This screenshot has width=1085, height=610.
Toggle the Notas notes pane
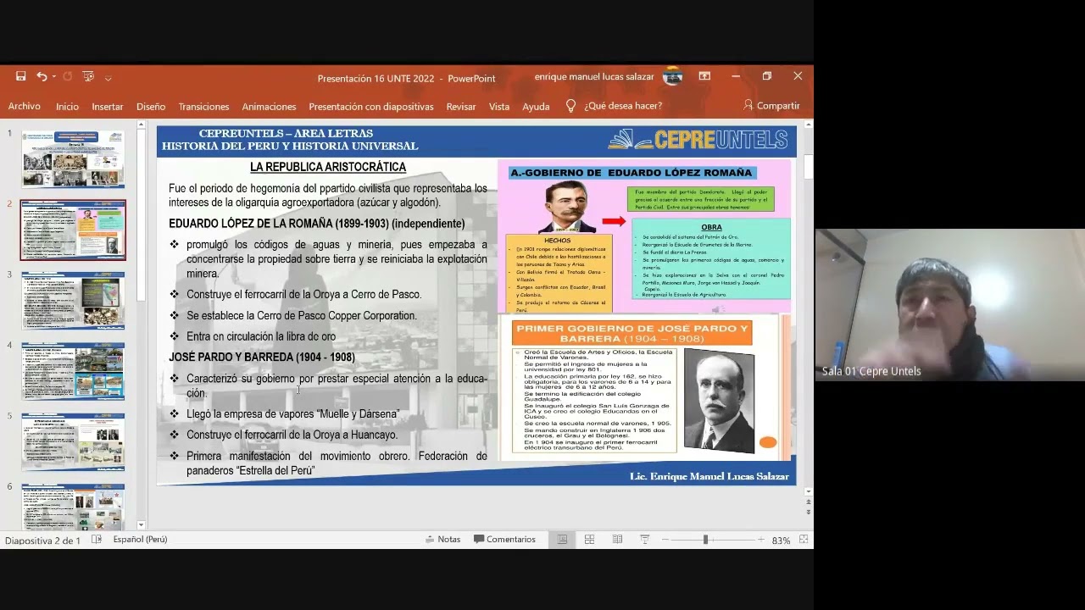442,540
